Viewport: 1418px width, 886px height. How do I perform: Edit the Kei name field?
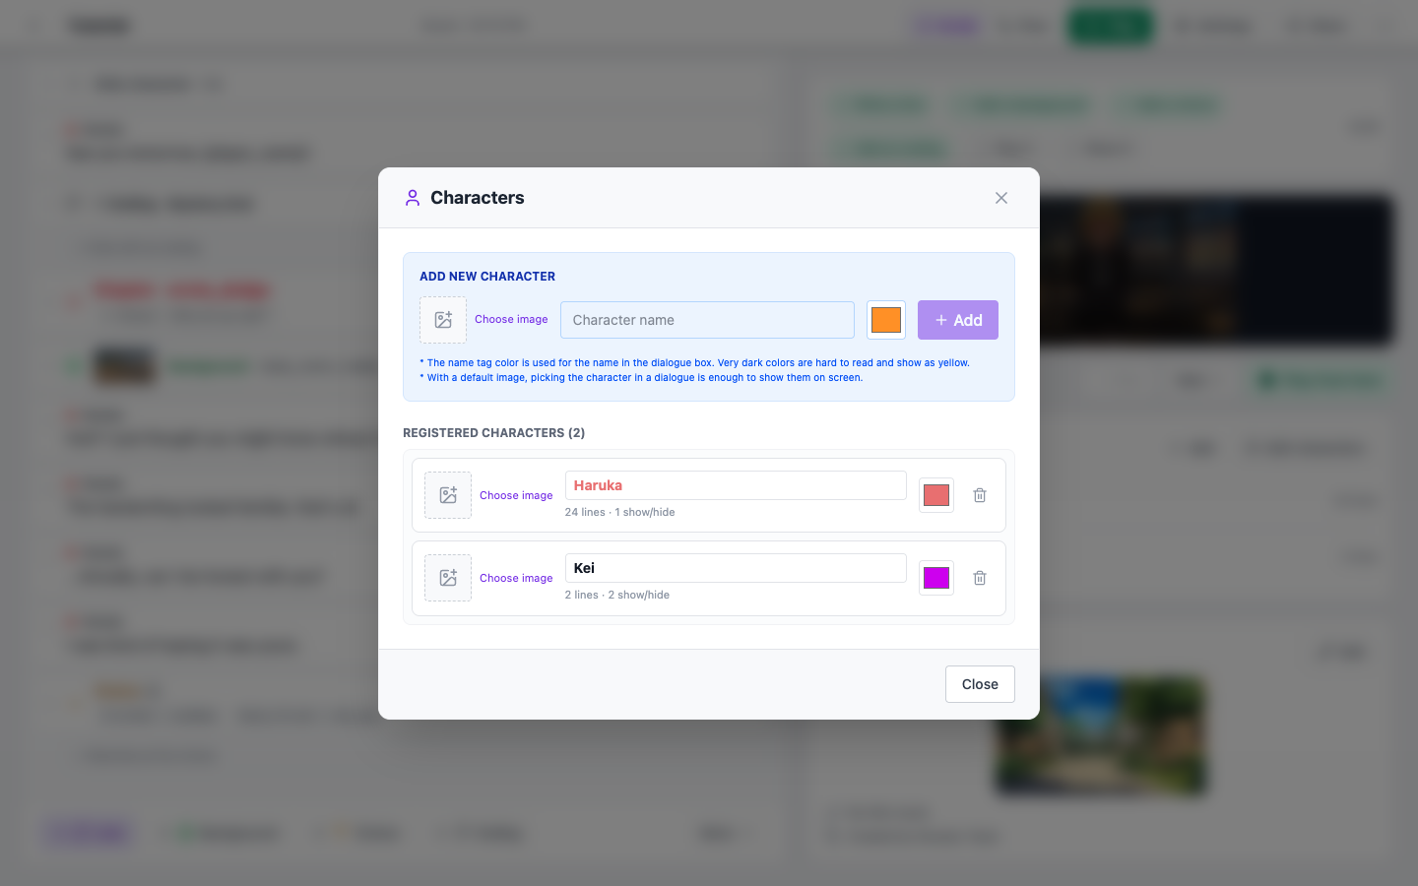[x=736, y=568]
